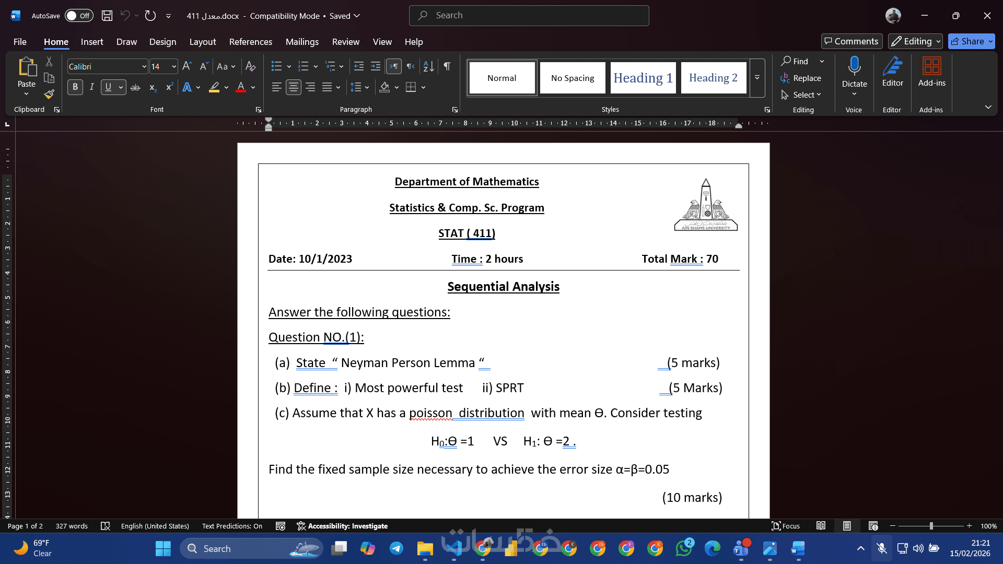Toggle show paragraph marks

pos(447,66)
